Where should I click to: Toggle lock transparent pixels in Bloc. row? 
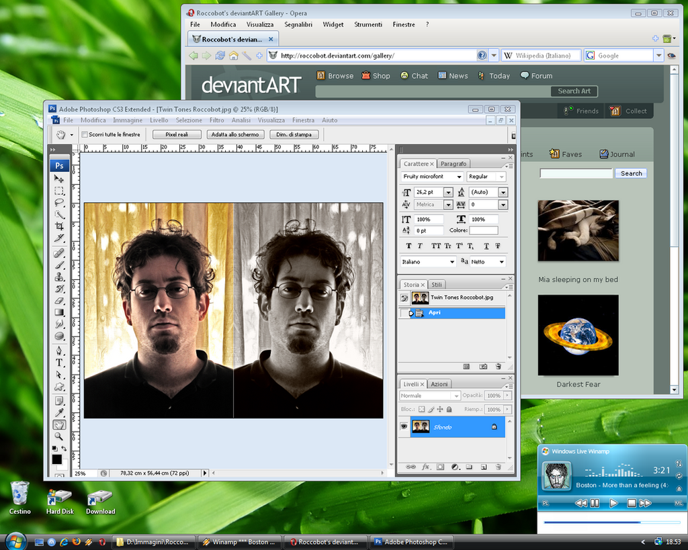[x=421, y=409]
